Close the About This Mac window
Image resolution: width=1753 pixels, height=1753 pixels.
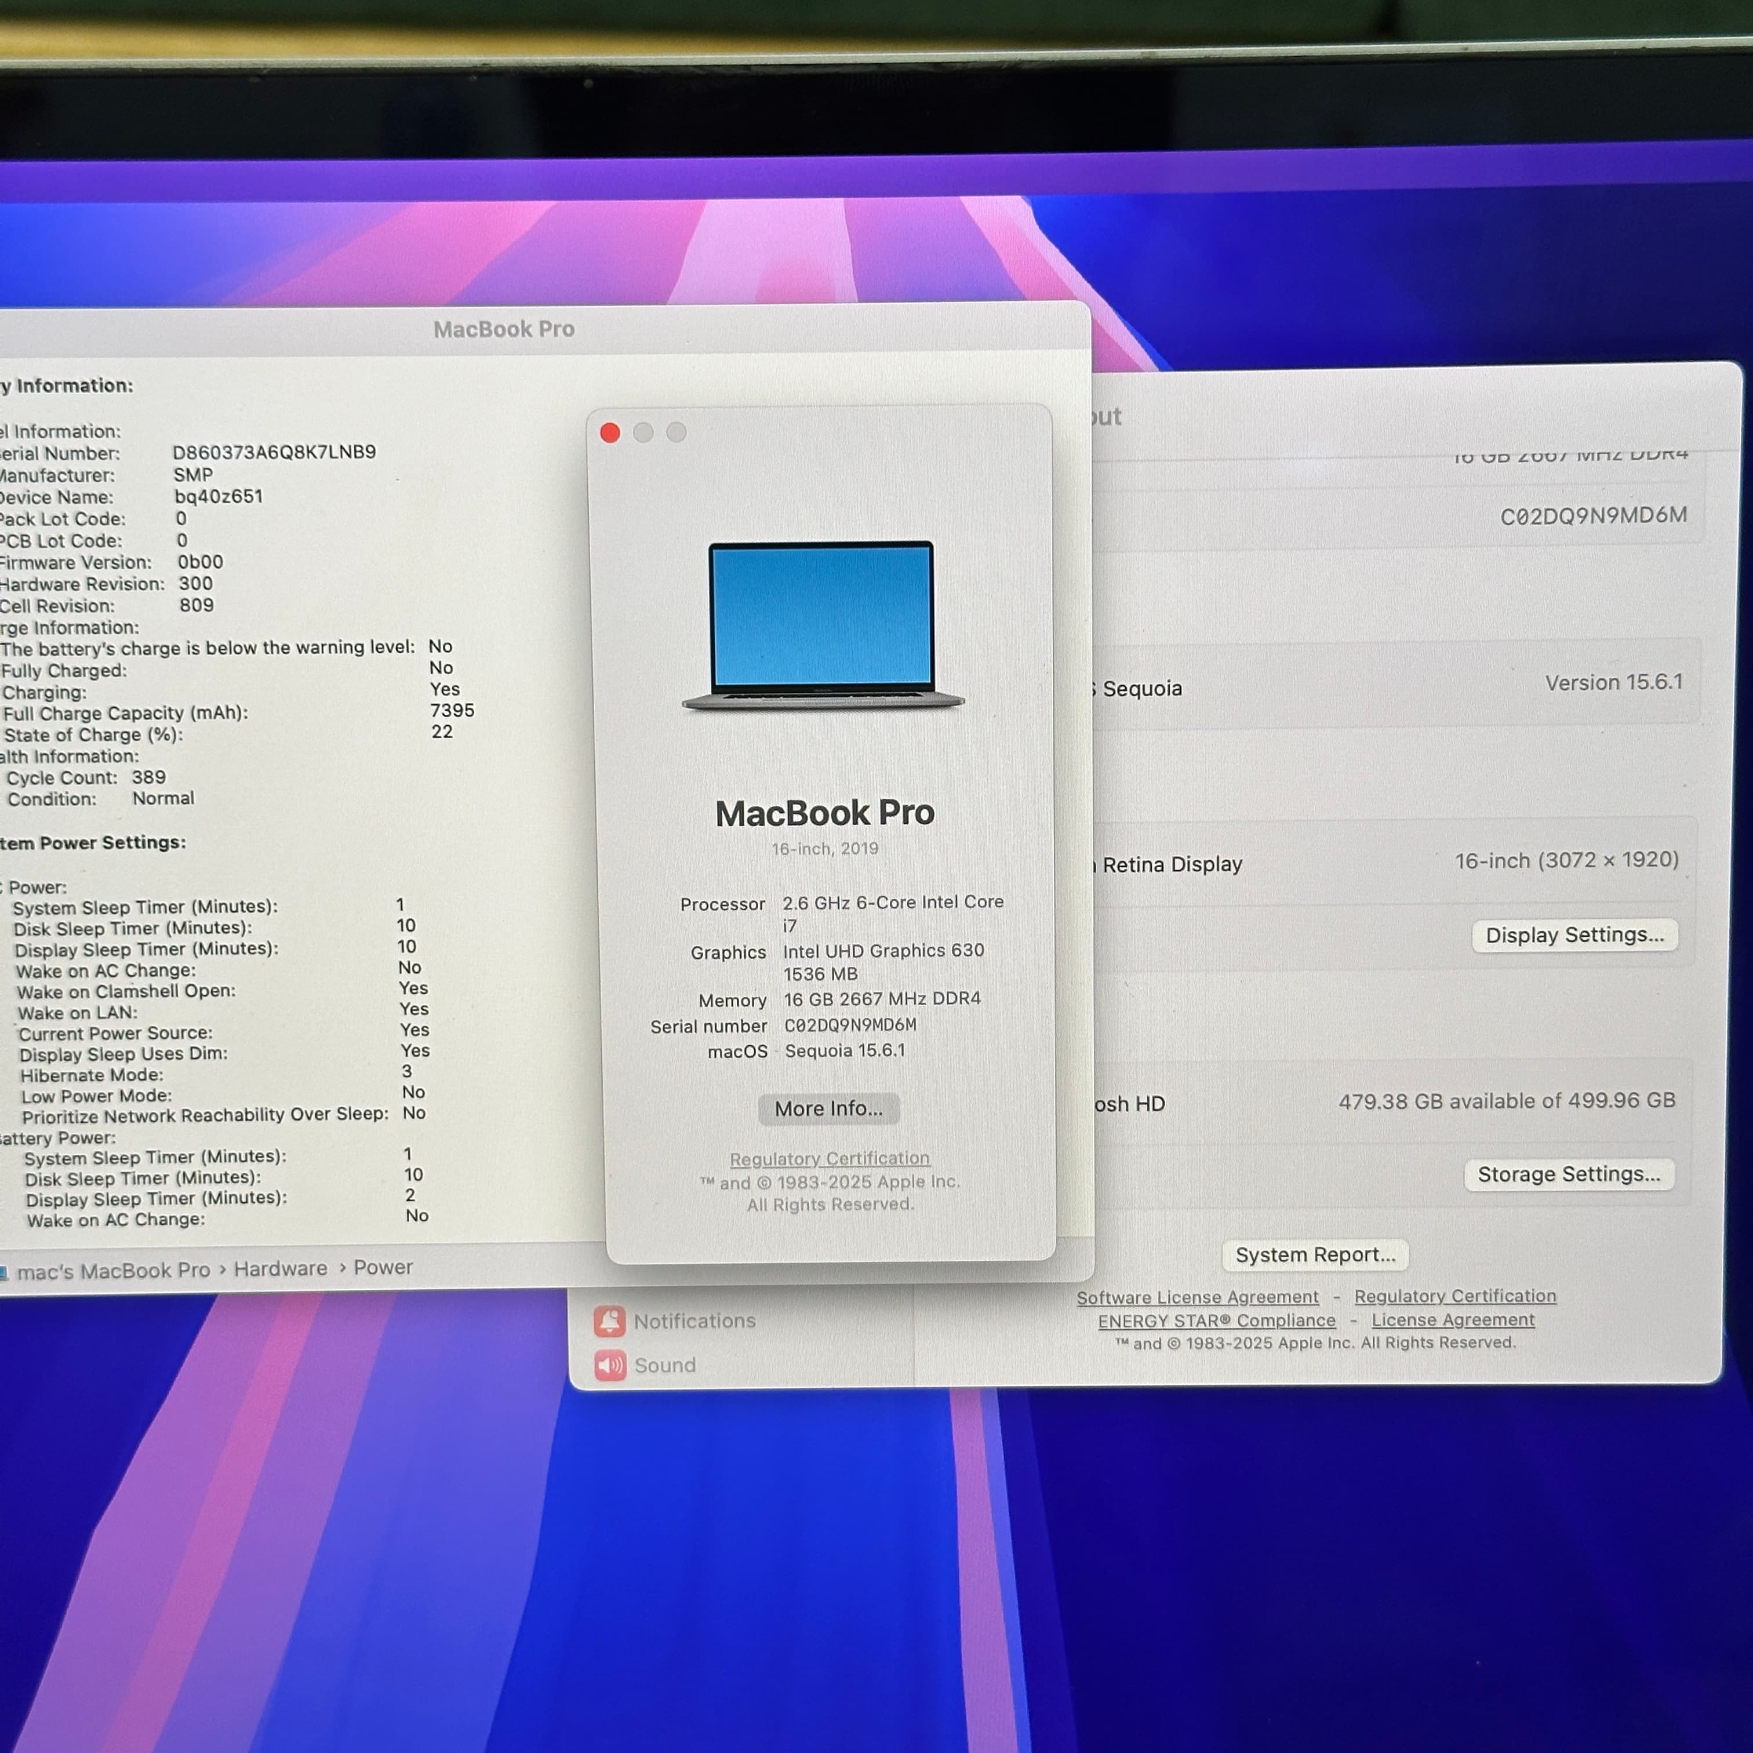[610, 433]
